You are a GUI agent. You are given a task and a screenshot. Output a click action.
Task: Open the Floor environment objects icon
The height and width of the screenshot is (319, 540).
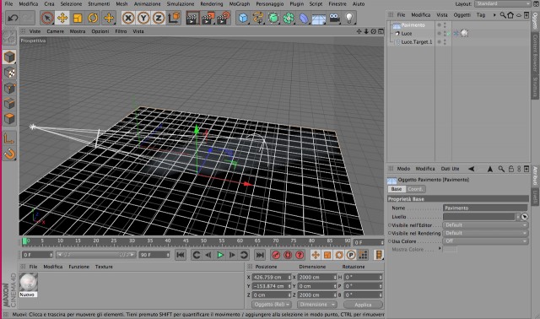coord(319,19)
